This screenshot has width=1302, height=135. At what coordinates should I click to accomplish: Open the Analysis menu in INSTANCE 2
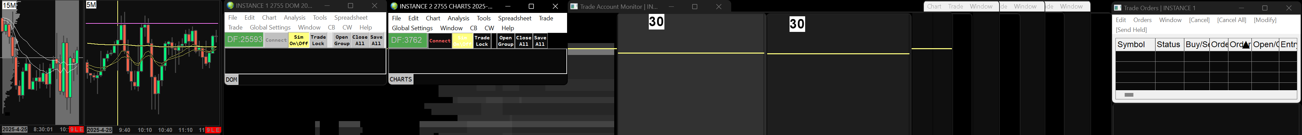click(x=459, y=18)
